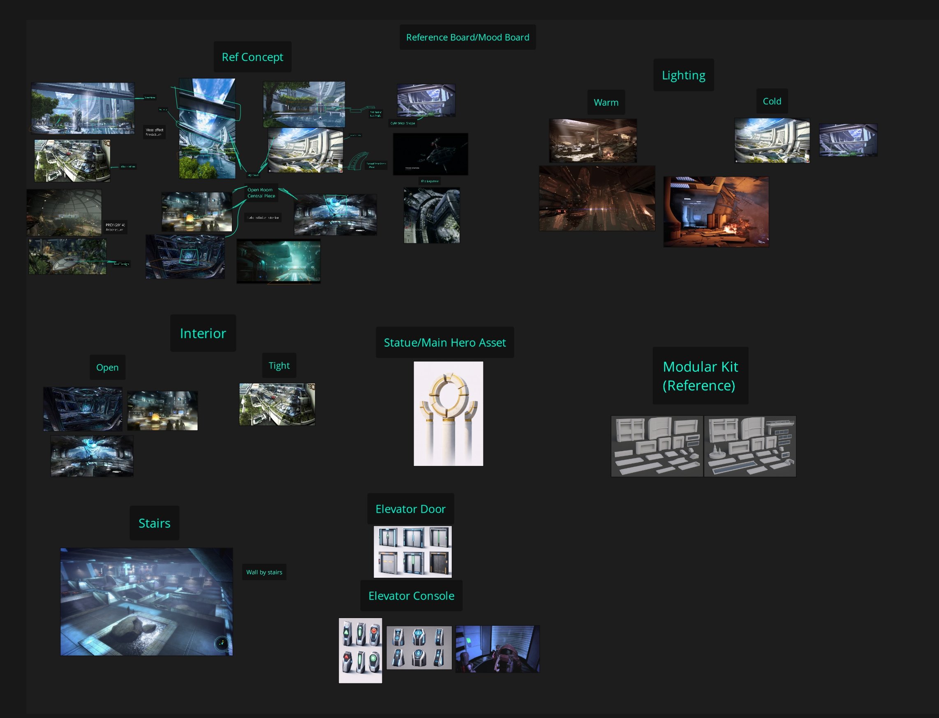Screen dimensions: 939x718
Task: Select the large stairs reference screenshot
Action: pyautogui.click(x=146, y=601)
